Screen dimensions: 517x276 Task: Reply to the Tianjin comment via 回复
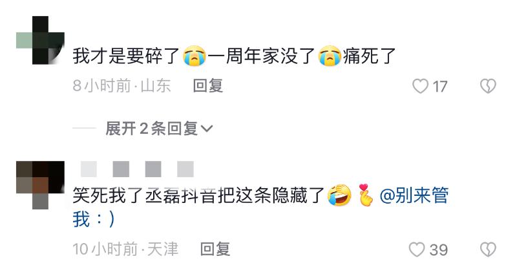point(215,249)
